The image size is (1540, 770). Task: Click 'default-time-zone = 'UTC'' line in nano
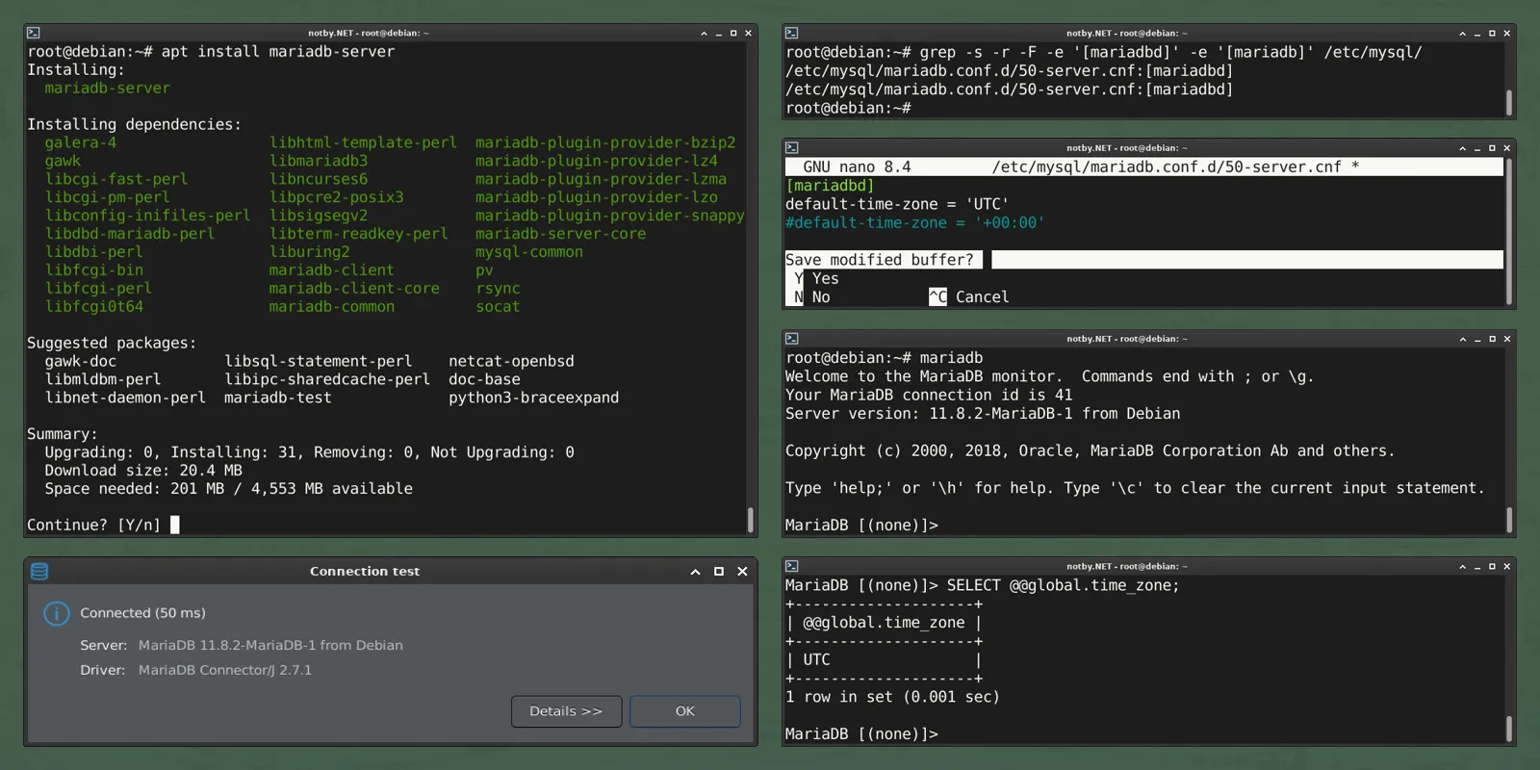tap(897, 204)
